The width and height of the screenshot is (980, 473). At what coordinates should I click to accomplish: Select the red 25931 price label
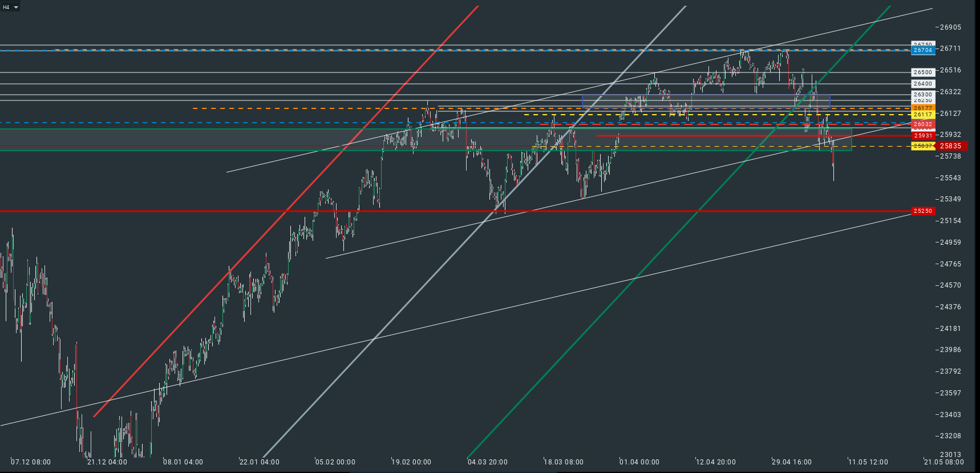point(923,136)
